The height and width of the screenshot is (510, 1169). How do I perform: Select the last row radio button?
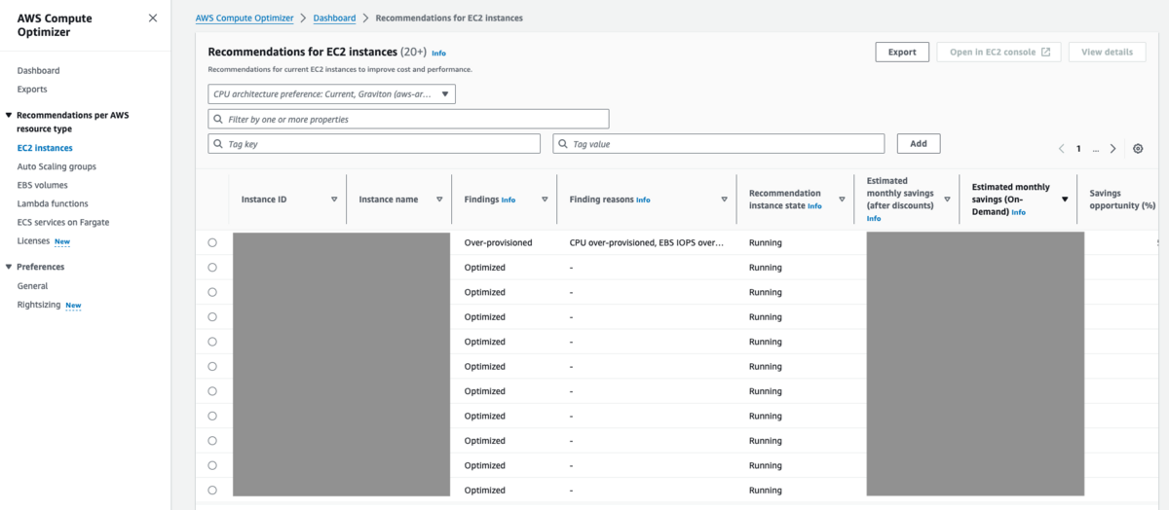(212, 491)
